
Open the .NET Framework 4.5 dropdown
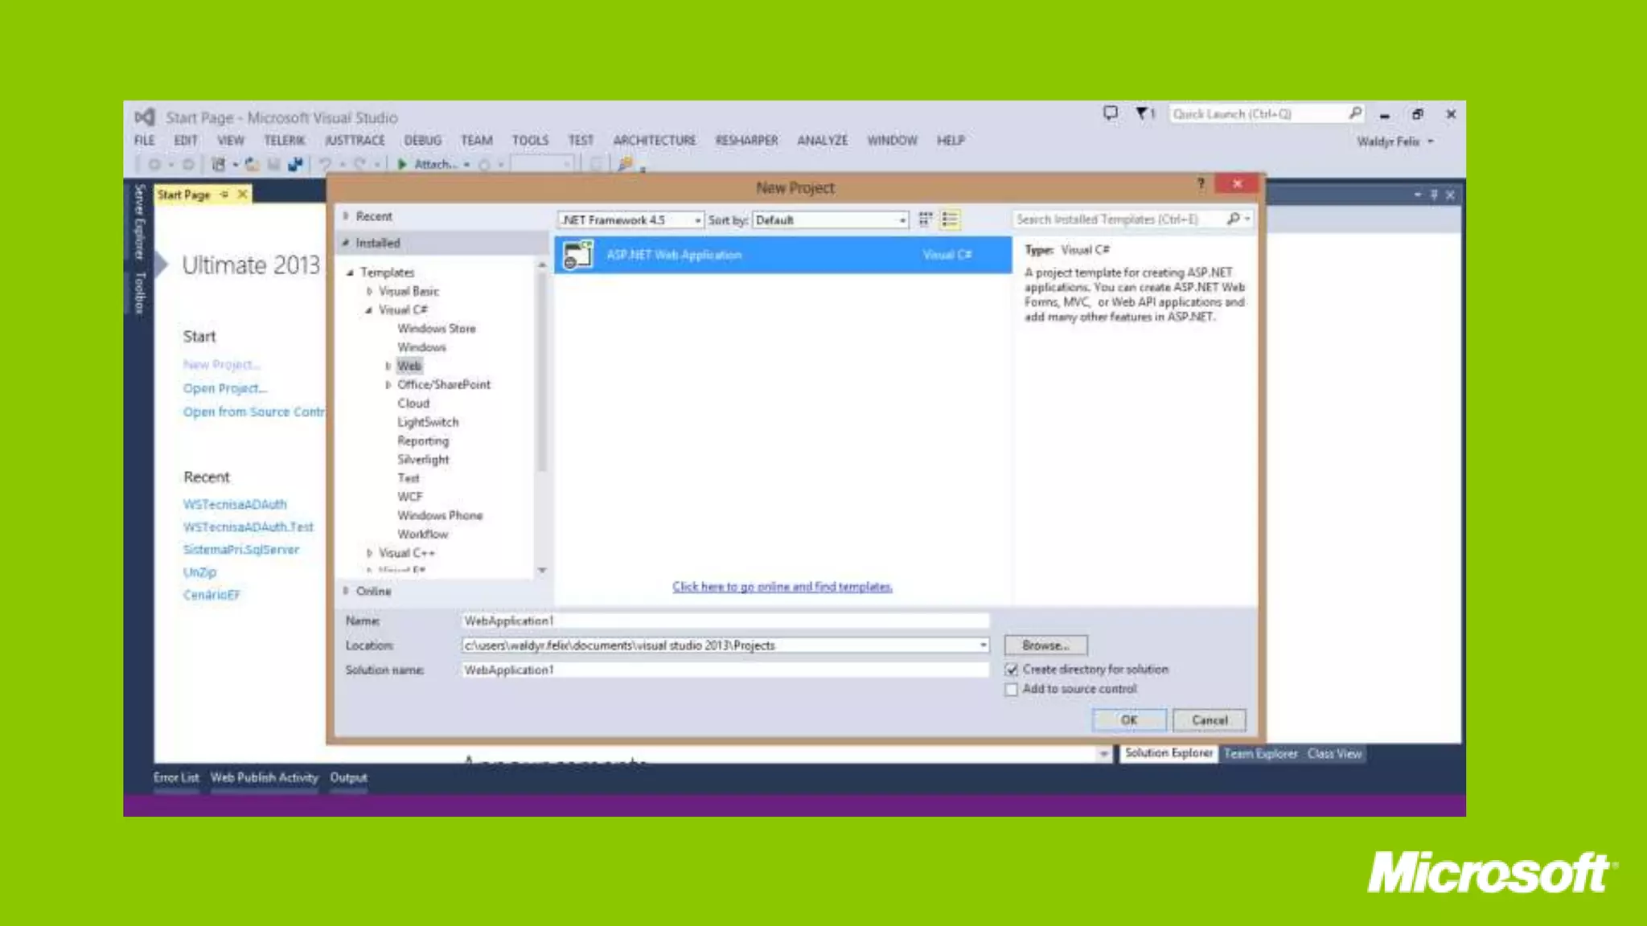tap(630, 220)
